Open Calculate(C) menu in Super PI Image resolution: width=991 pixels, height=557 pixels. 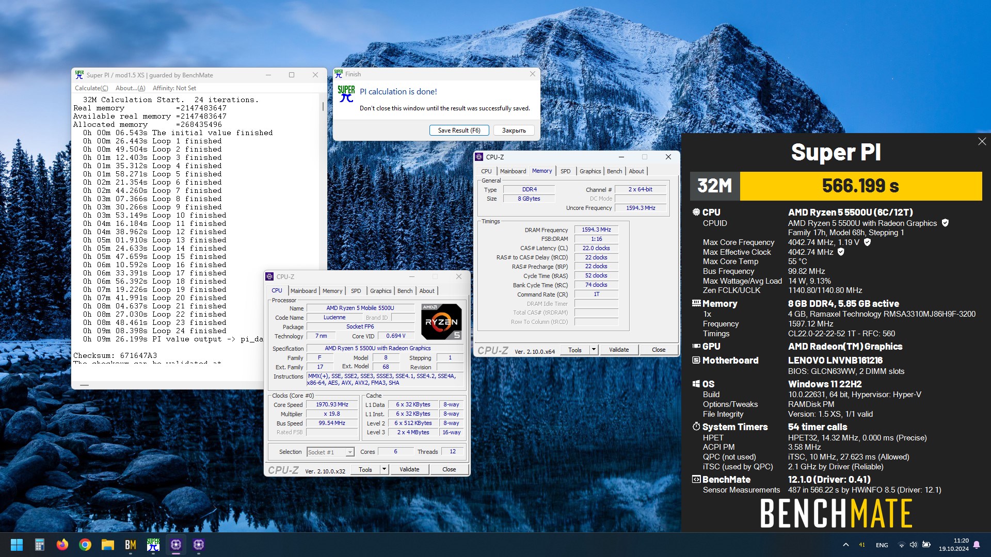point(91,88)
